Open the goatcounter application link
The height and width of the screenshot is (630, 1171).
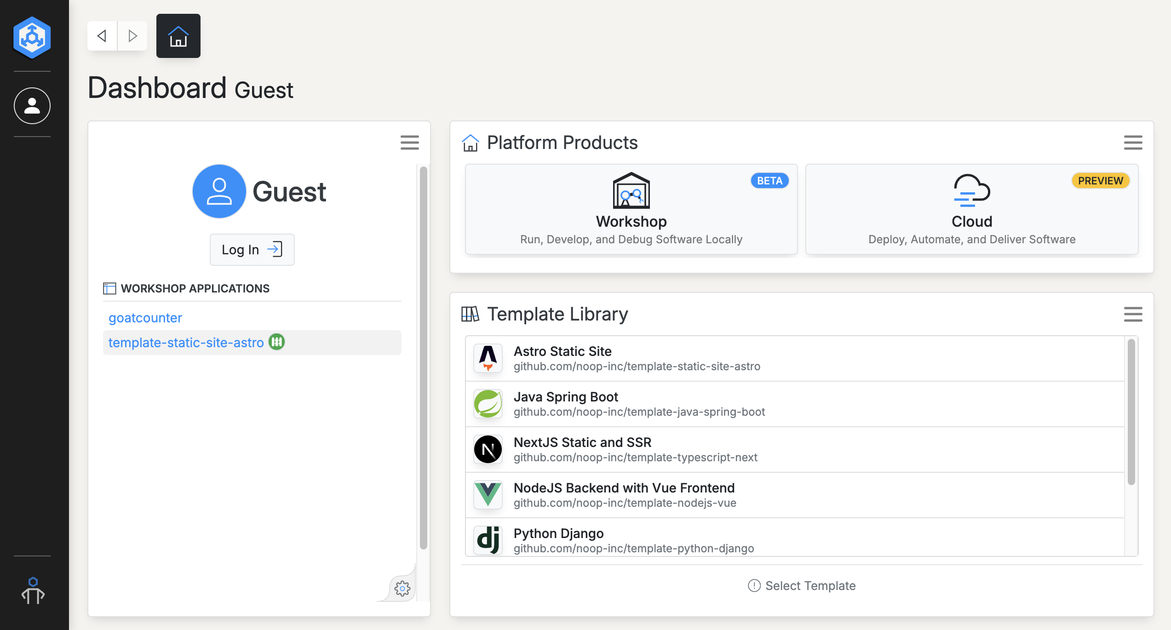(145, 318)
